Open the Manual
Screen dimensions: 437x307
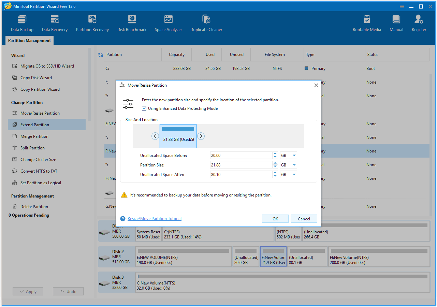click(x=396, y=23)
